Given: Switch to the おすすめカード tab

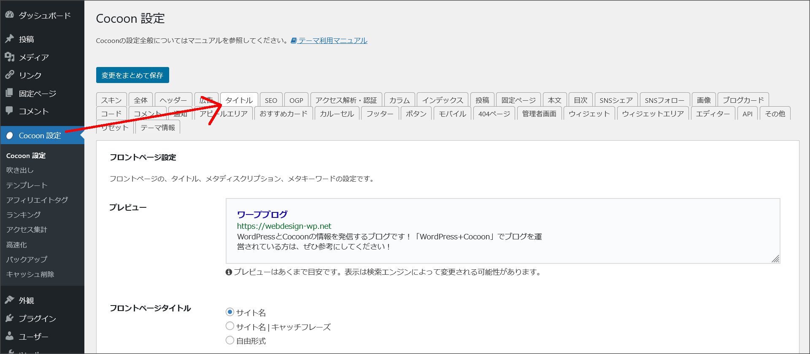Looking at the screenshot, I should click(x=283, y=113).
